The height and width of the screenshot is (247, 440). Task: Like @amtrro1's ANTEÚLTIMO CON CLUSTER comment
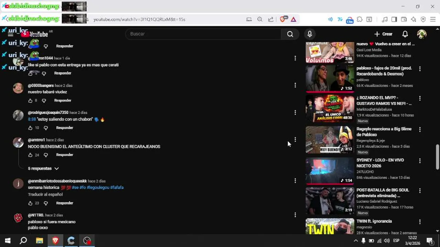tap(30, 155)
